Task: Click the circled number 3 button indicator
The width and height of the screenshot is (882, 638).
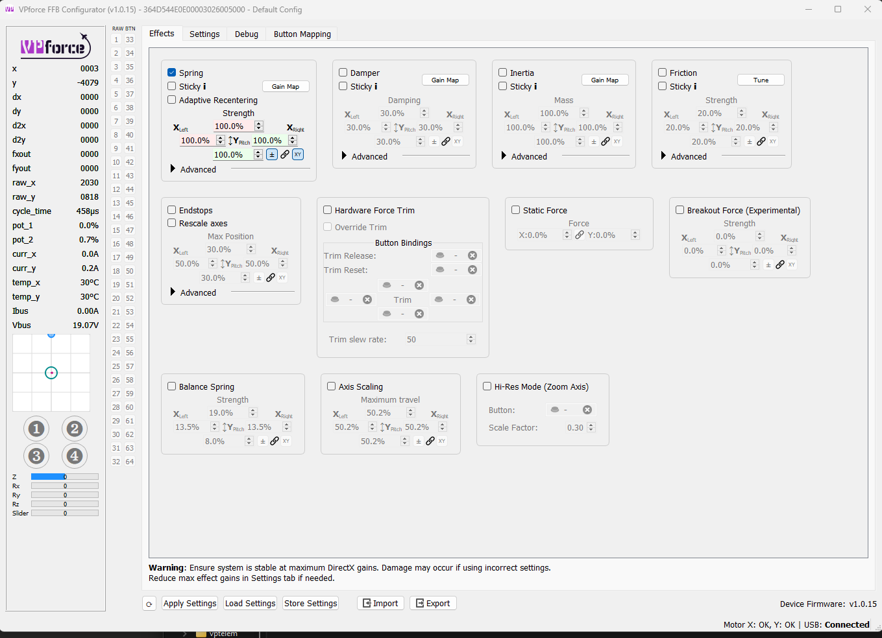Action: 36,456
